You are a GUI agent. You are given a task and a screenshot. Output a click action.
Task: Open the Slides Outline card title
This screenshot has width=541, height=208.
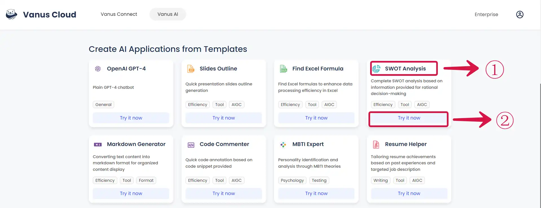218,68
